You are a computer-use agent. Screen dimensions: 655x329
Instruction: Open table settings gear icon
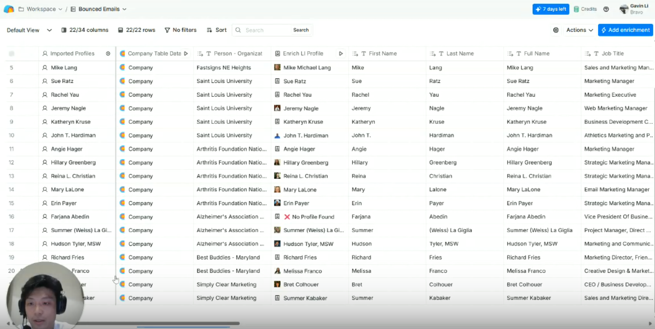556,30
